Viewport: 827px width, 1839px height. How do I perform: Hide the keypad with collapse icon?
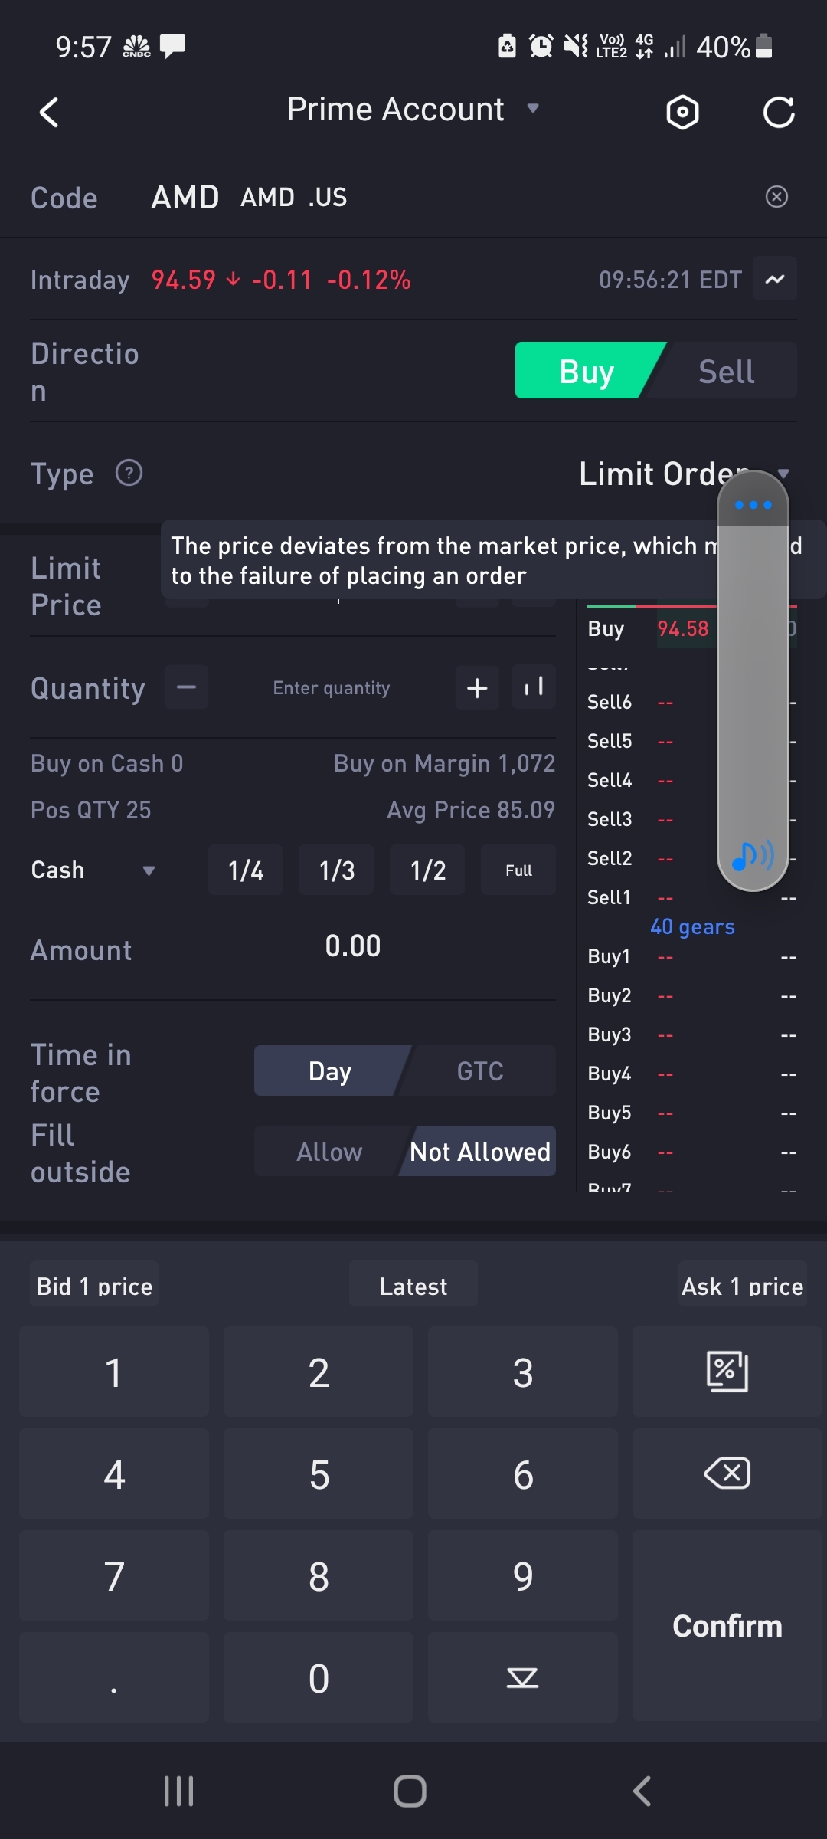[x=522, y=1678]
